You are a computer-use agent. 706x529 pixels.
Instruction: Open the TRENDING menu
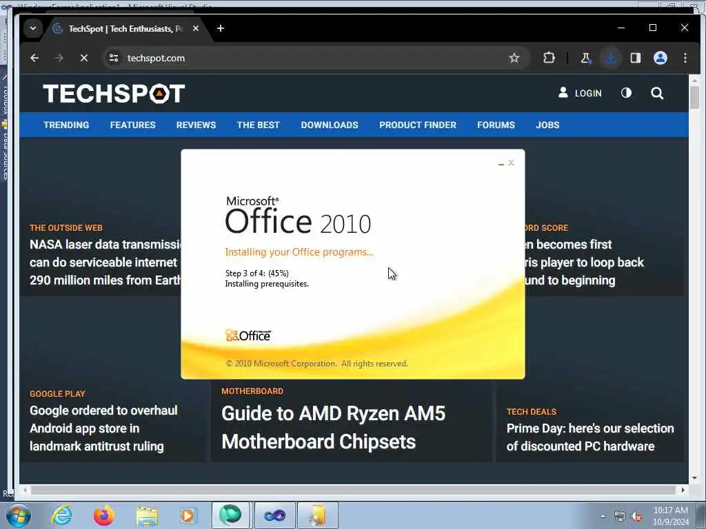pos(66,125)
